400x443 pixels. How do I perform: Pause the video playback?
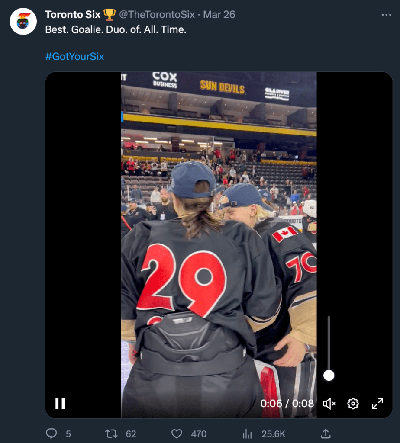[60, 404]
